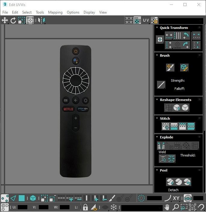Toggle Show Map in Dialog

137,21
